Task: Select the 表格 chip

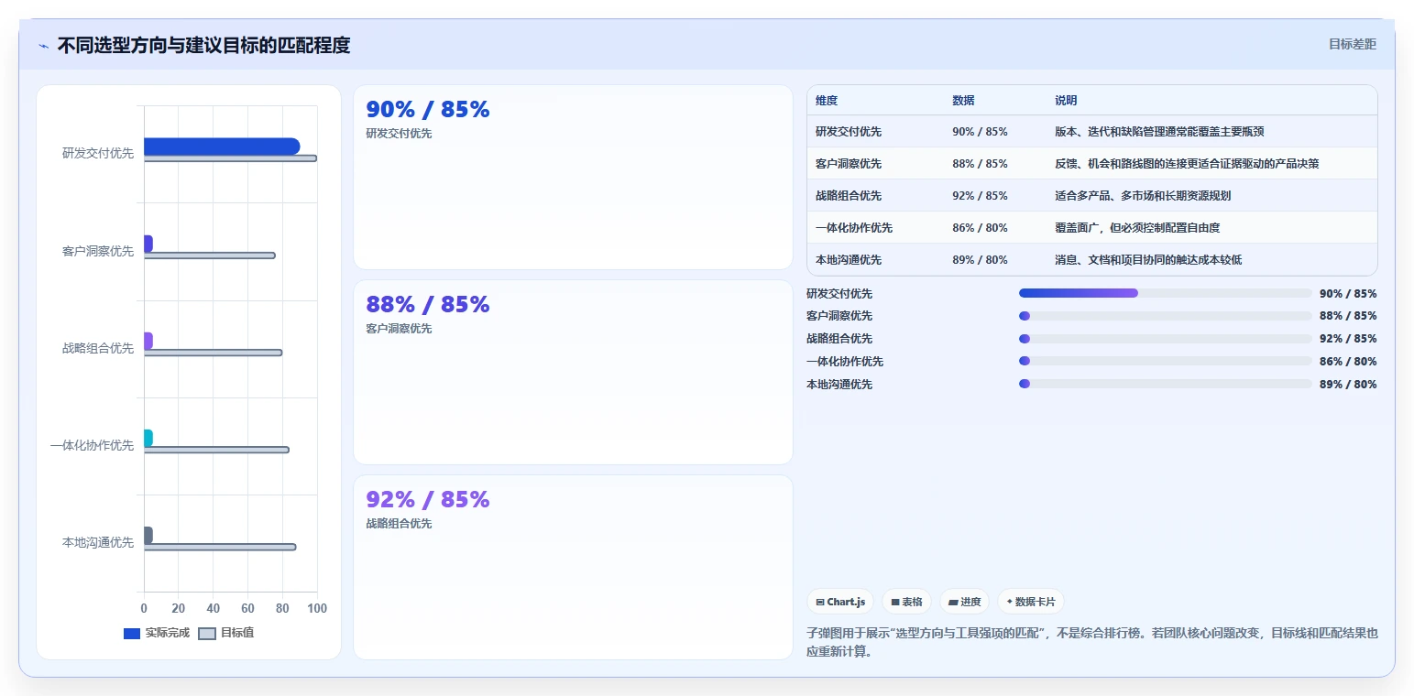Action: [x=906, y=602]
